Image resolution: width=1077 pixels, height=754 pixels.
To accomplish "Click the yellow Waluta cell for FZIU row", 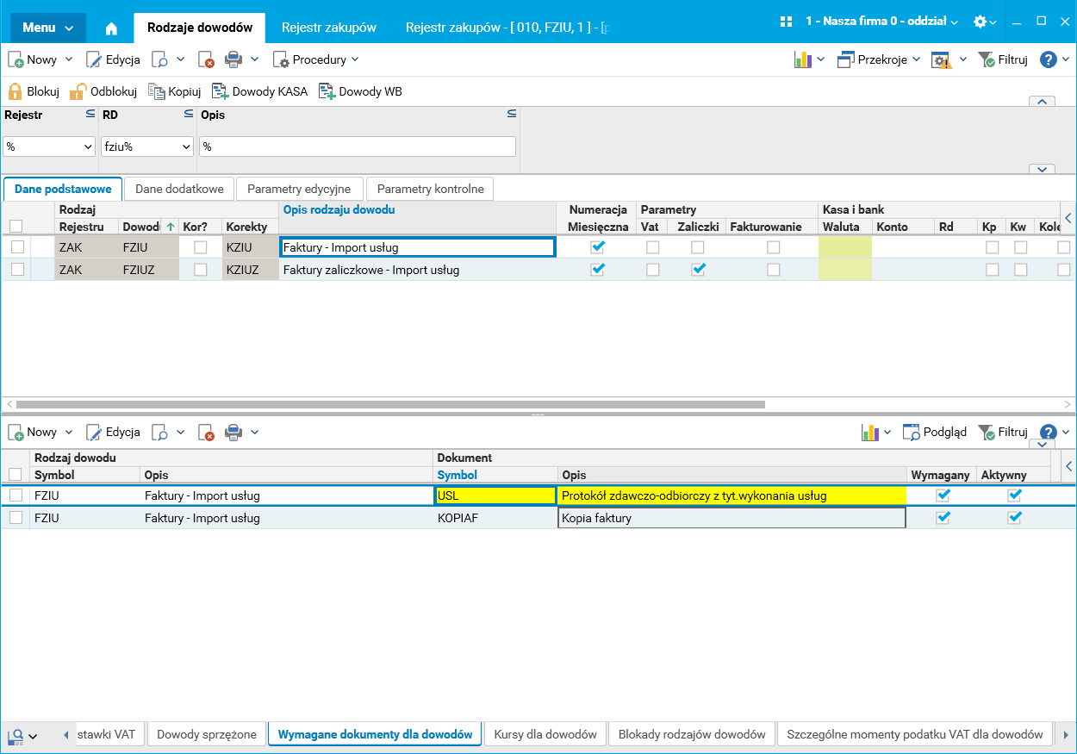I will [844, 247].
